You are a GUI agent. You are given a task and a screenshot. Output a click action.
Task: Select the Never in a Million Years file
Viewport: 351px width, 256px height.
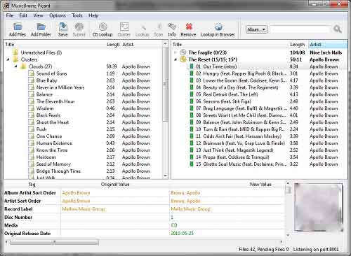[60, 87]
